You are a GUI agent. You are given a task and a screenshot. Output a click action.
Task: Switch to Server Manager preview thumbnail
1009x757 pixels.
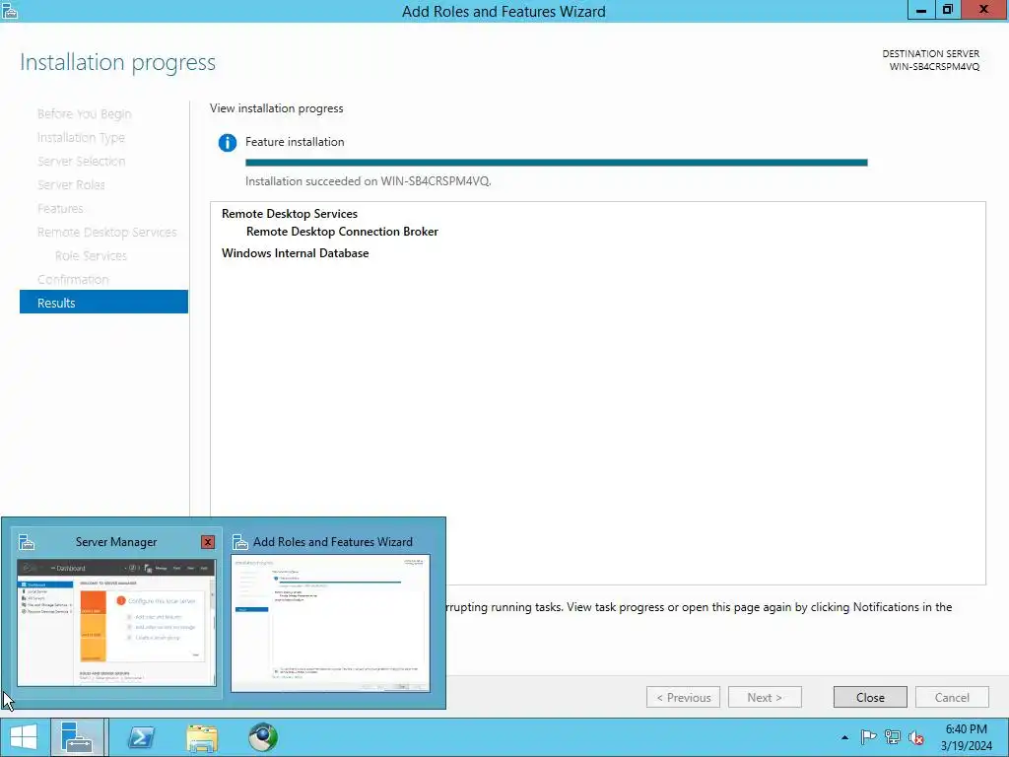click(116, 623)
